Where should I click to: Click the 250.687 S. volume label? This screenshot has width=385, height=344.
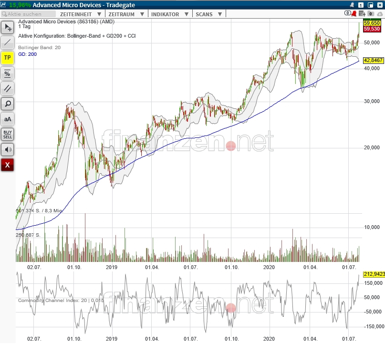click(x=28, y=235)
